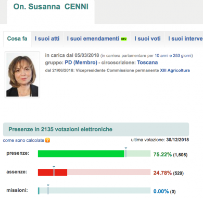This screenshot has width=203, height=198.
Task: Click the average marker above assenze bar
Action: (54, 167)
